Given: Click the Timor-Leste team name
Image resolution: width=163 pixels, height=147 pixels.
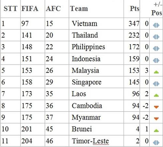Looking at the screenshot, I should coord(90,141).
